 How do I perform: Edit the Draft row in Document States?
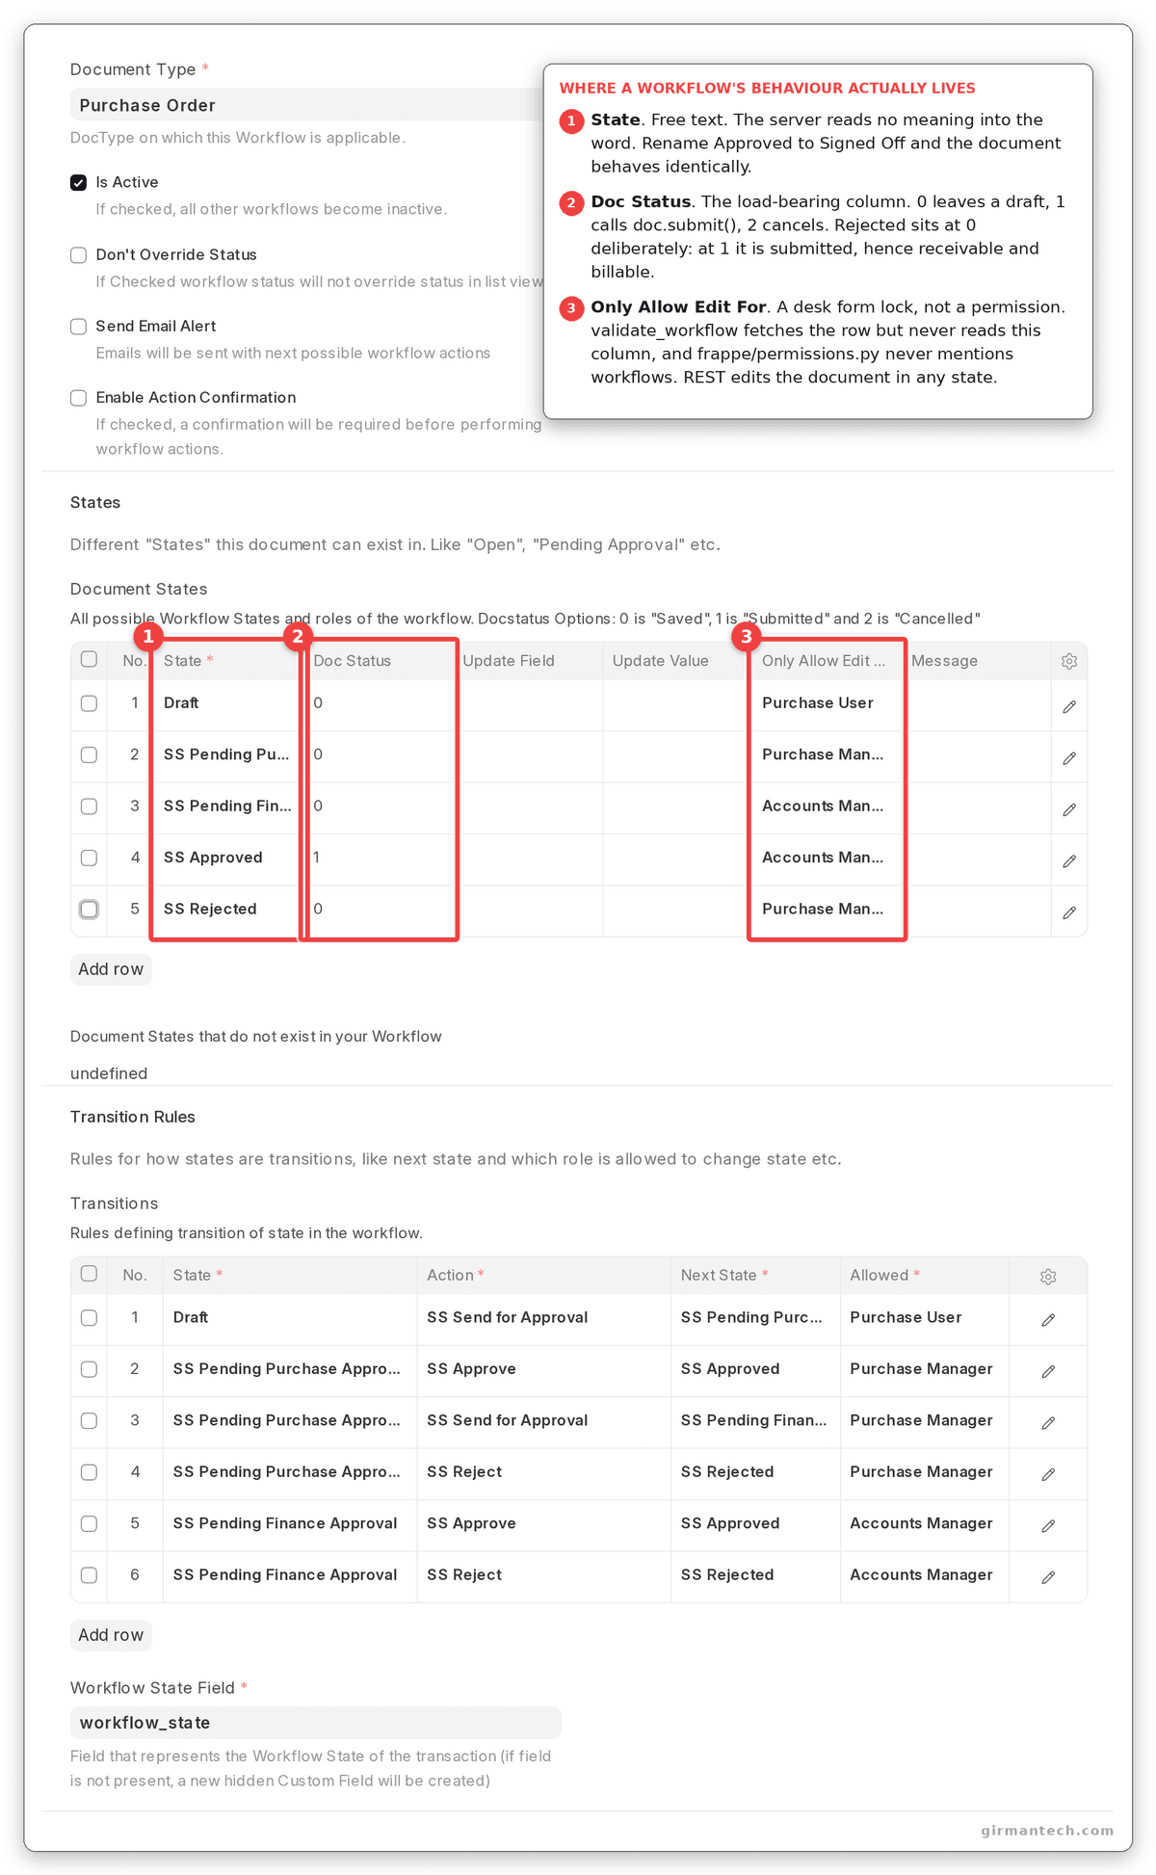[x=1069, y=706]
